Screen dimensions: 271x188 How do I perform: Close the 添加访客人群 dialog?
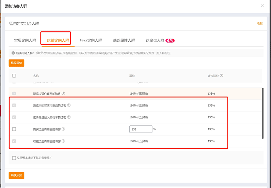click(262, 6)
